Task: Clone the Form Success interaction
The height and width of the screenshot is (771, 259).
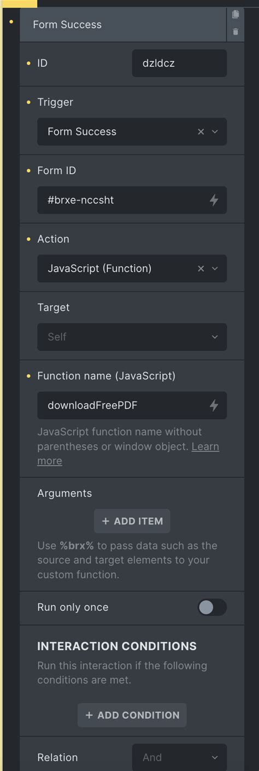Action: tap(236, 14)
